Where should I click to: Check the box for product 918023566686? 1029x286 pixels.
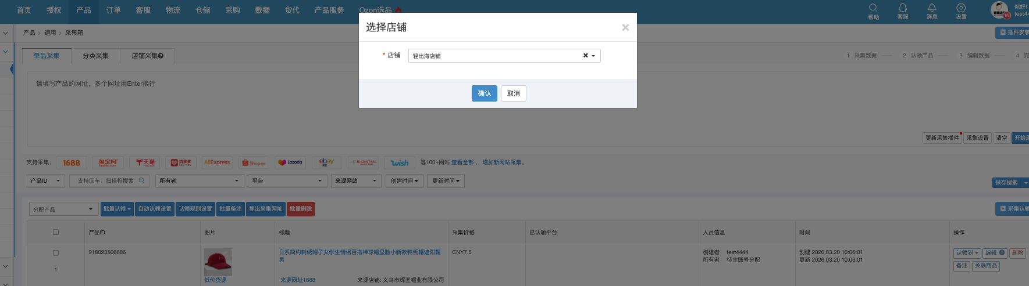(x=56, y=253)
